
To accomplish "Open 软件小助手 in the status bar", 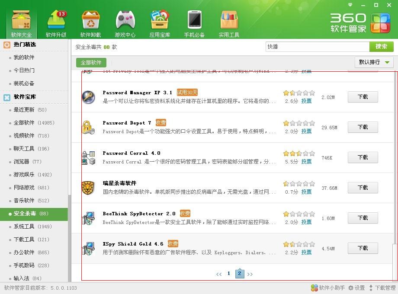I will 328,288.
